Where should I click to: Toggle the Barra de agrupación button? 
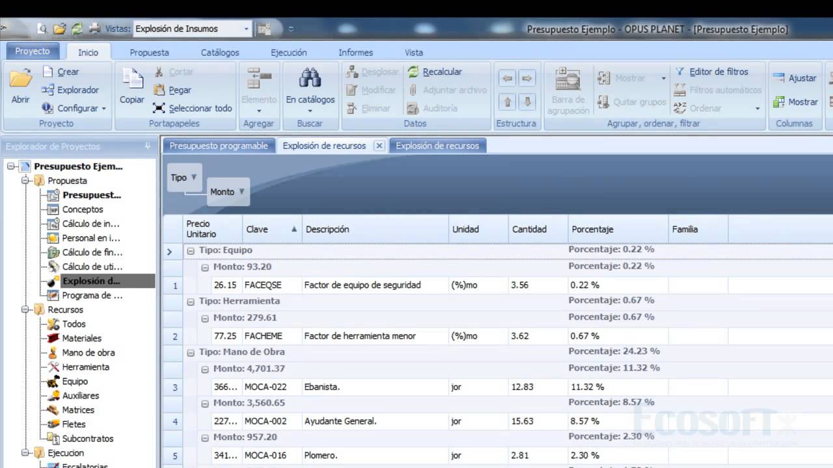pyautogui.click(x=568, y=91)
